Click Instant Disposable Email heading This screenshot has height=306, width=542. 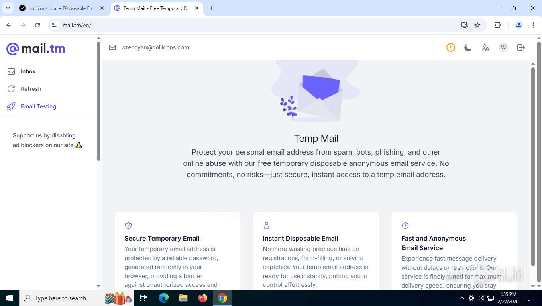(x=300, y=238)
